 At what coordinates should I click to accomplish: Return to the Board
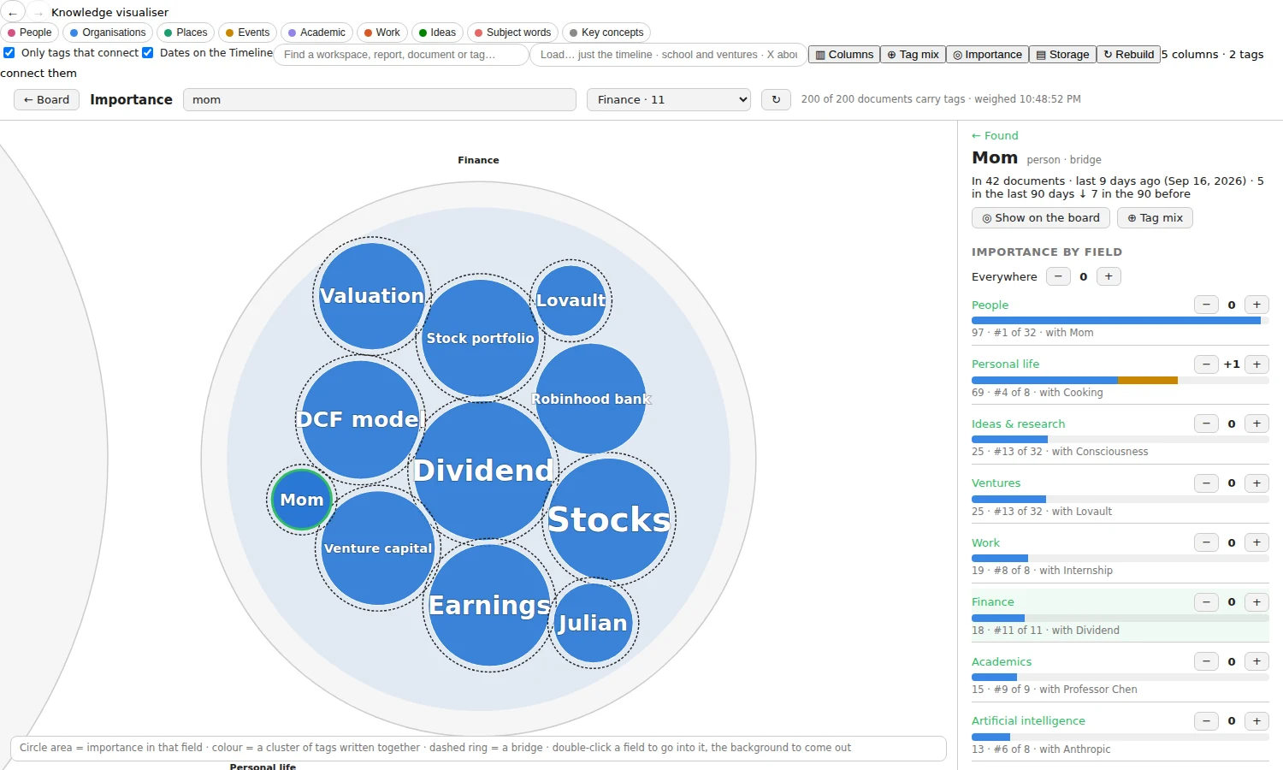click(47, 100)
